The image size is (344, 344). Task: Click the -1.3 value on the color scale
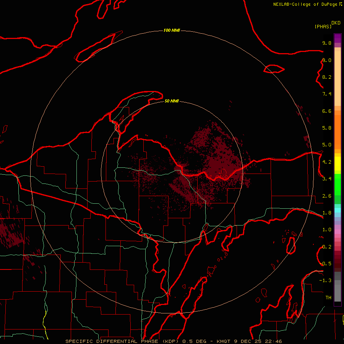325,281
